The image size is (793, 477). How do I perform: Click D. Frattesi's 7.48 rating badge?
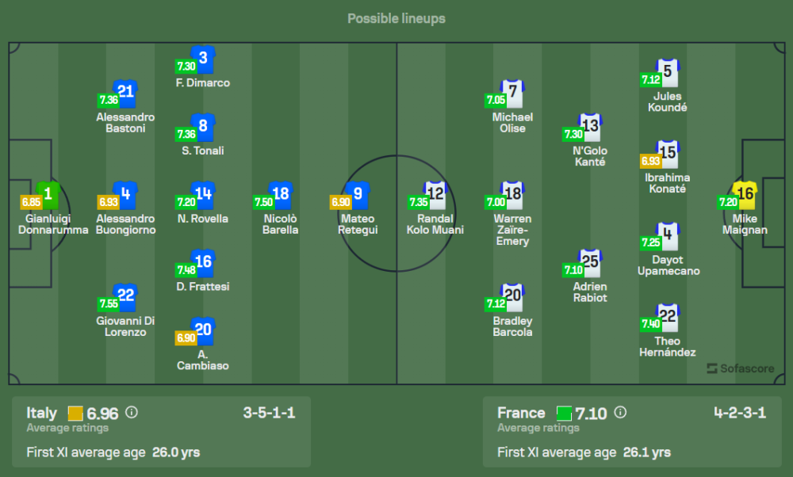[186, 270]
